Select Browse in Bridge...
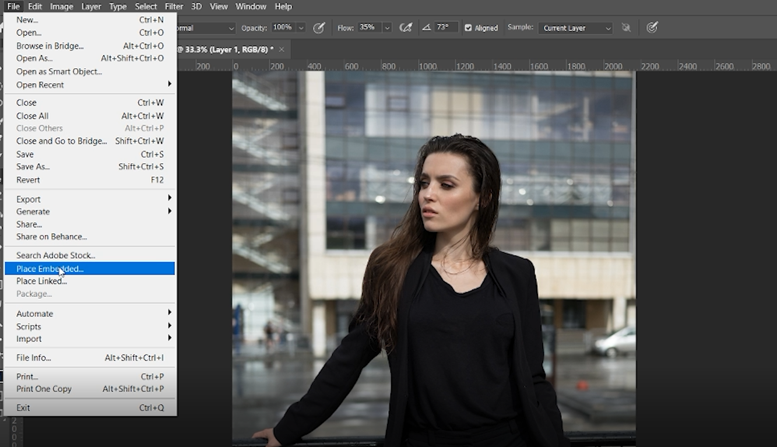 [90, 45]
